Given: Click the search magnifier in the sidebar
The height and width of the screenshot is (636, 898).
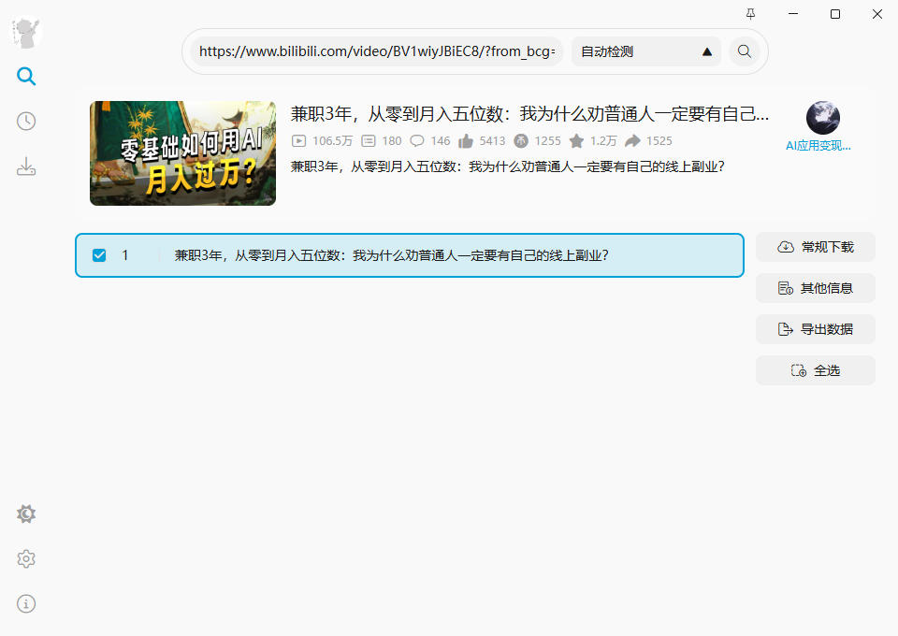Looking at the screenshot, I should coord(26,77).
